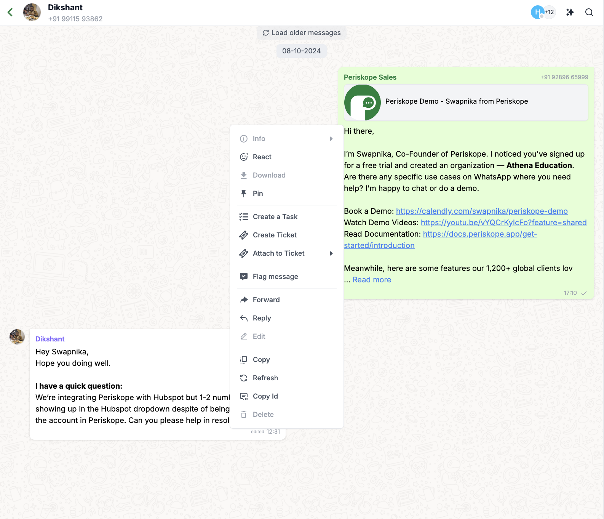Open chat search magnifier icon
The width and height of the screenshot is (604, 519).
(589, 12)
